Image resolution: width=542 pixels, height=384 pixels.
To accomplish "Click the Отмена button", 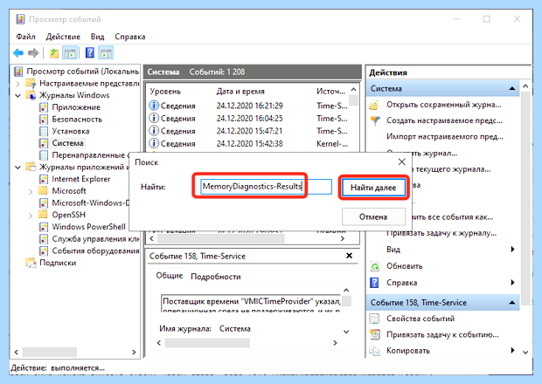I will [373, 217].
